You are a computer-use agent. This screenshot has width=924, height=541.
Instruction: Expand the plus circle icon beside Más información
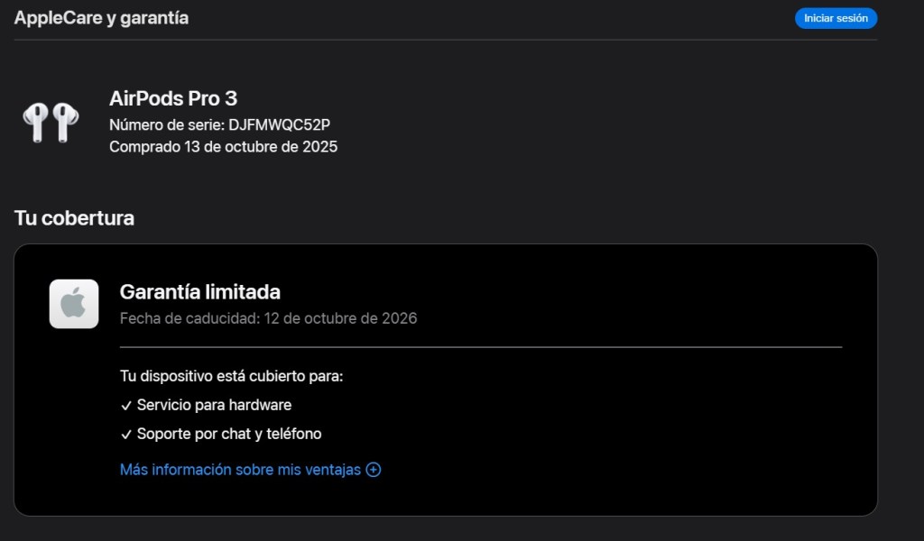pyautogui.click(x=374, y=470)
